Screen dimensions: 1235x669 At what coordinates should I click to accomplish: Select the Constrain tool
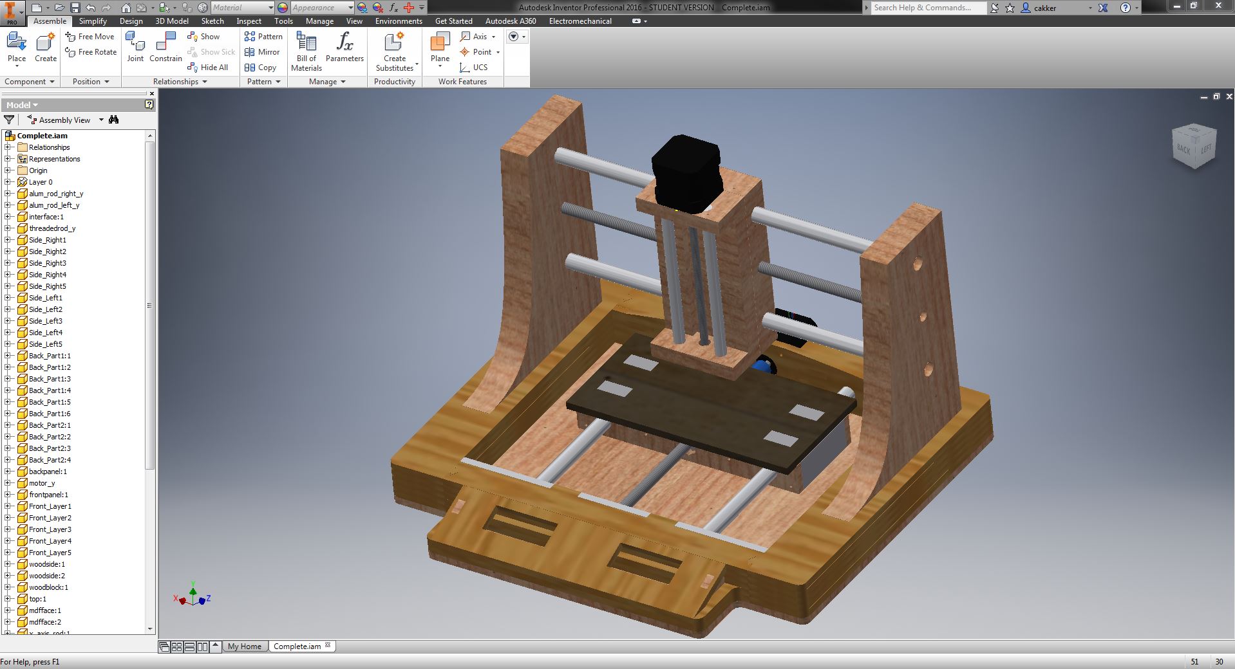click(165, 48)
